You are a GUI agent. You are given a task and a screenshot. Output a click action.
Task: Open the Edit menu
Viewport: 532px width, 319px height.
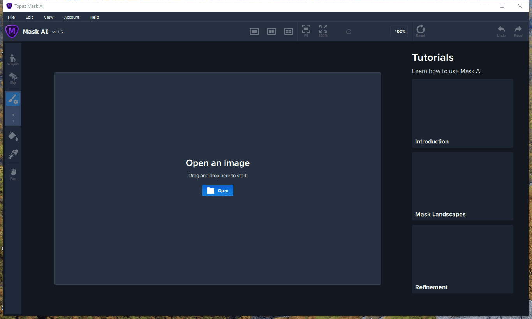click(x=29, y=17)
